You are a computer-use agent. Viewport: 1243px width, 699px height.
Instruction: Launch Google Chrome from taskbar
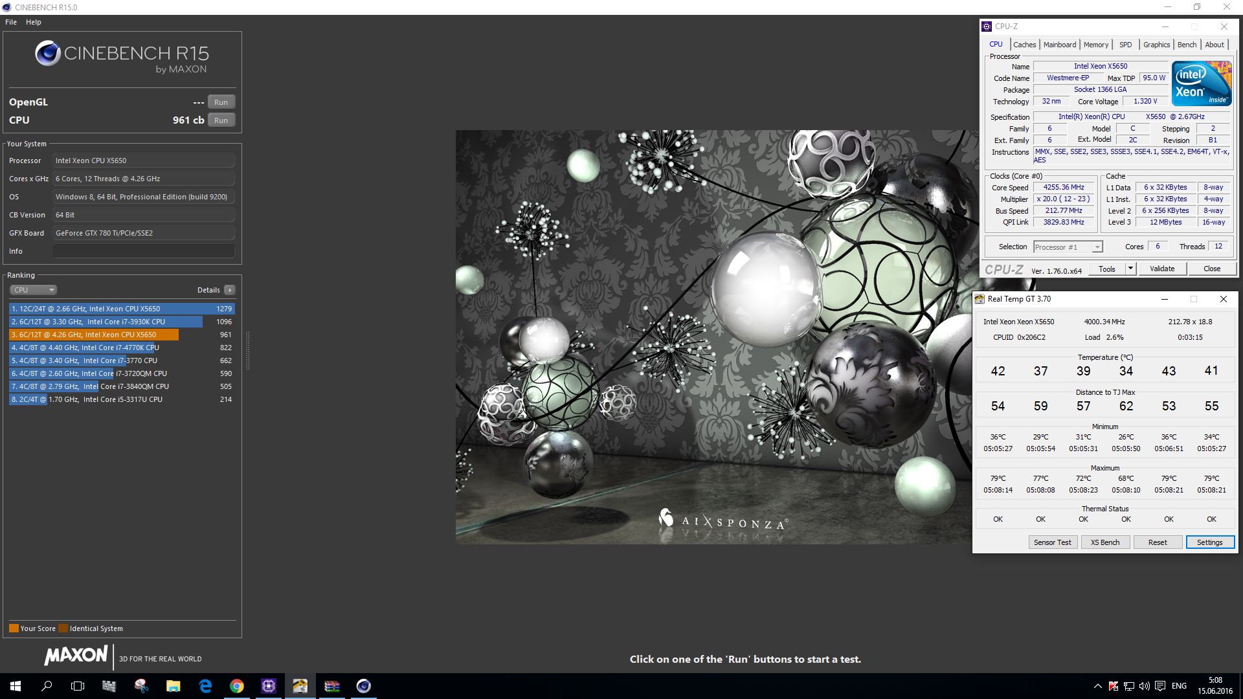click(237, 686)
